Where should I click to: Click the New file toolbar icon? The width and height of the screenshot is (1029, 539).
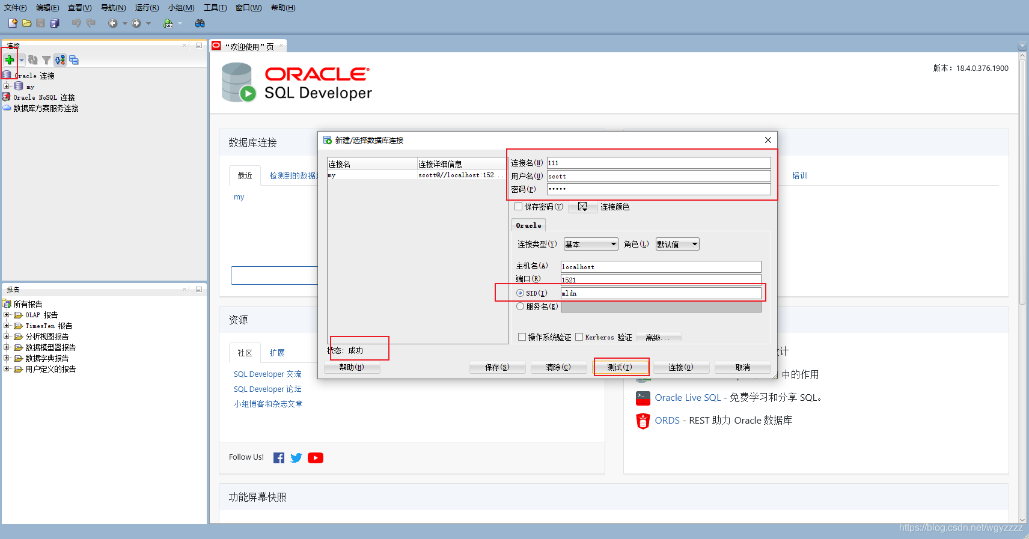[13, 23]
